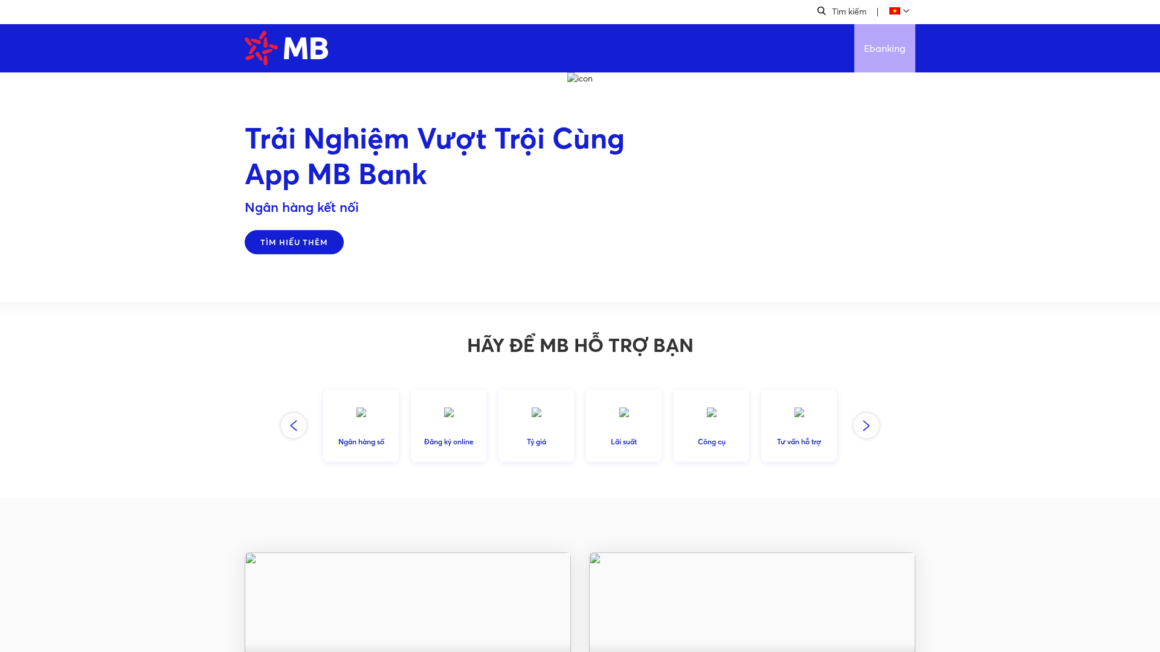The image size is (1160, 652).
Task: Click the TÌM HIỂU THÊM button
Action: tap(294, 242)
